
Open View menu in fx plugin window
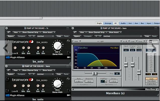pyautogui.click(x=17, y=32)
